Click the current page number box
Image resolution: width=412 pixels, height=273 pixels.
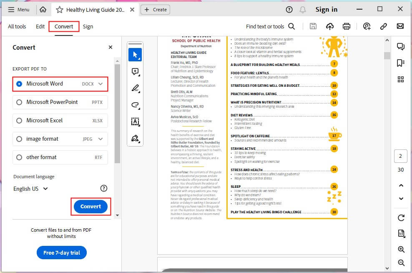tap(400, 156)
